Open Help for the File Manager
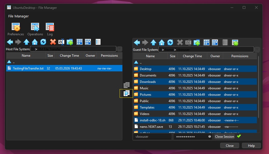269x154 pixels. coord(251,145)
